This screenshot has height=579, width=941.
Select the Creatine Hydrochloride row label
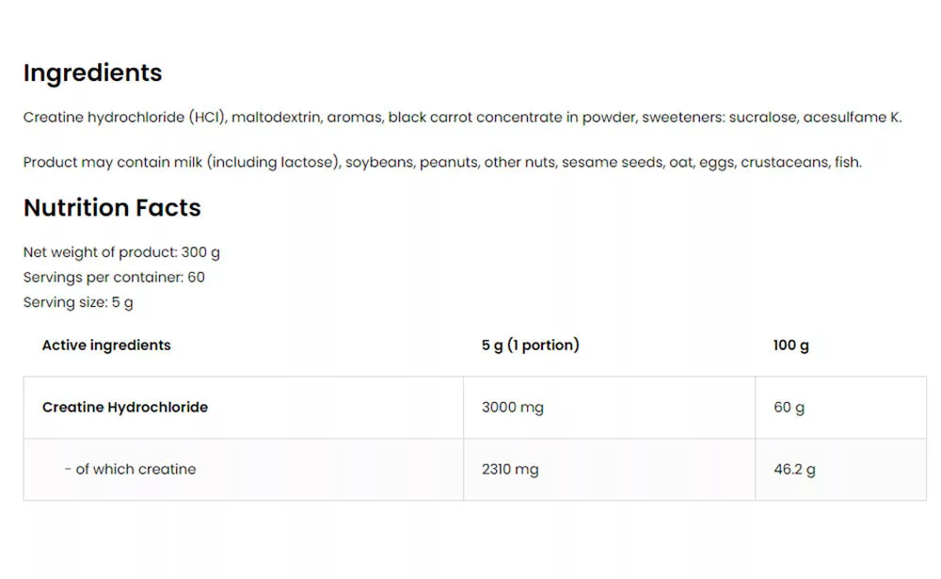click(125, 408)
